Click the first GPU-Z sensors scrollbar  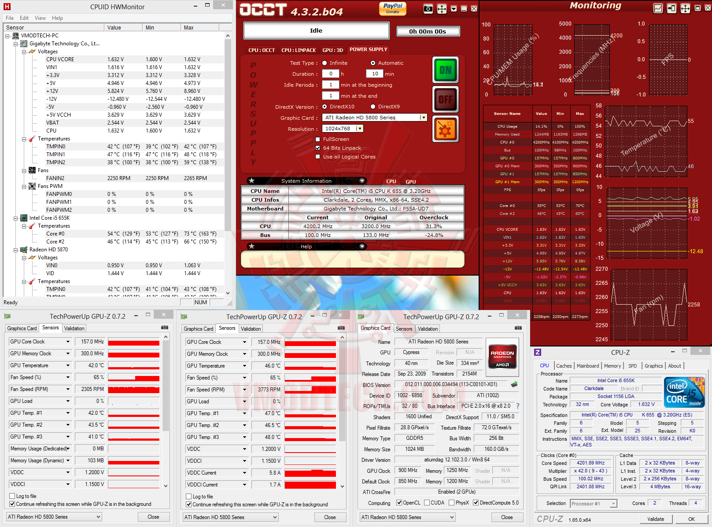(x=166, y=385)
